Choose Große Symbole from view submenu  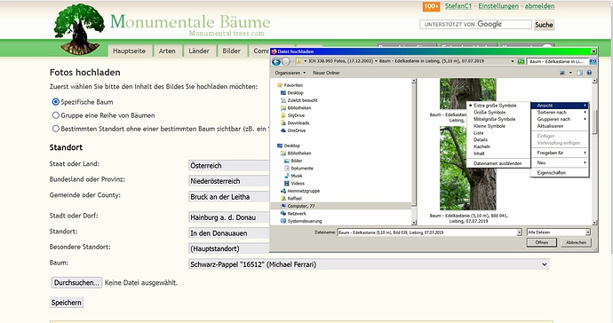(x=490, y=113)
